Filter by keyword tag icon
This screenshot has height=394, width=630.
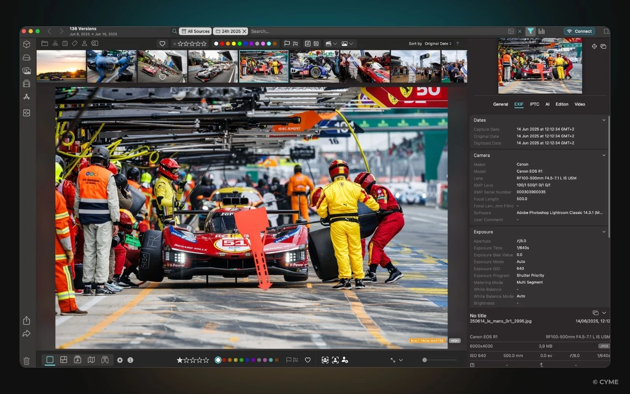click(x=74, y=43)
